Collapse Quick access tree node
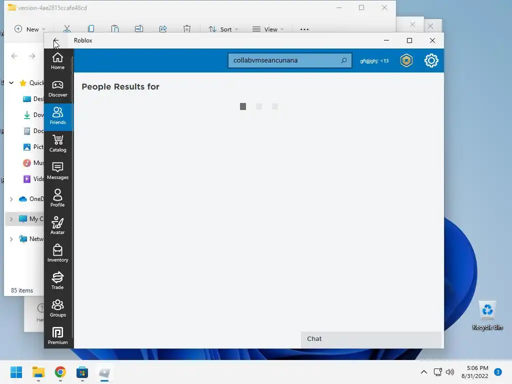 click(11, 82)
